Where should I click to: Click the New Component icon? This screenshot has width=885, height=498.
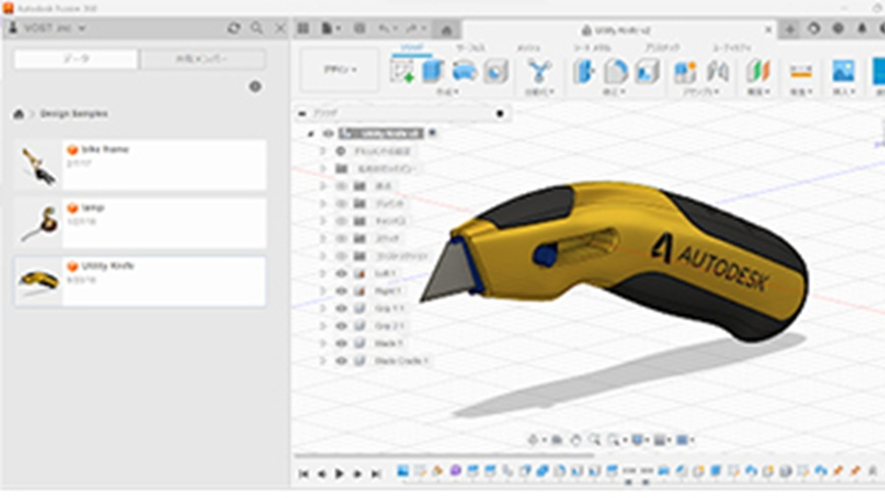[684, 72]
